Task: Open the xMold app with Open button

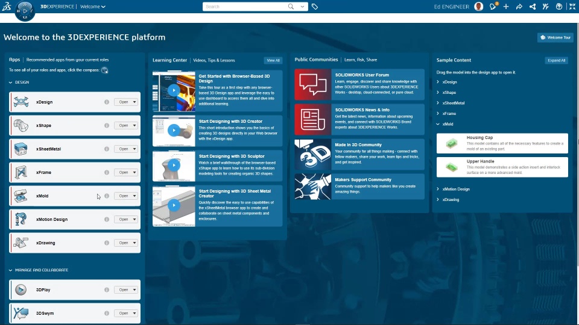Action: tap(123, 196)
